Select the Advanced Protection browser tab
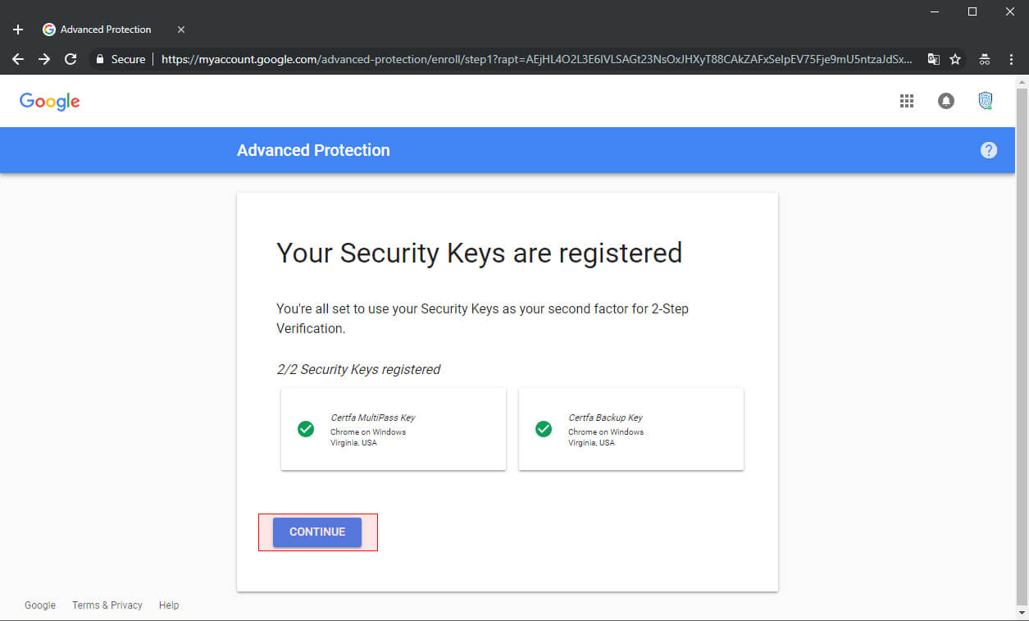The width and height of the screenshot is (1029, 621). click(x=105, y=30)
